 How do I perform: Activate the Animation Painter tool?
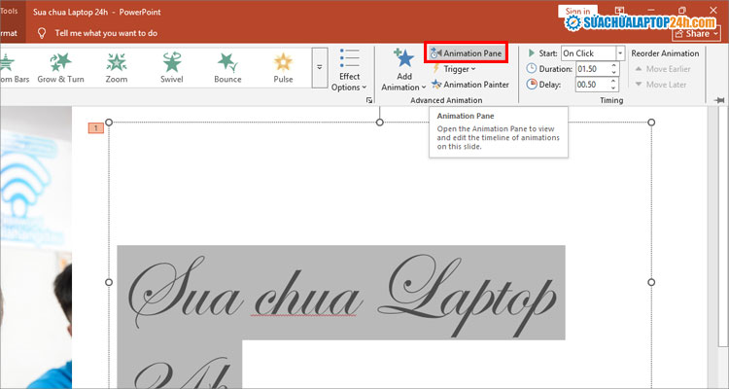469,85
